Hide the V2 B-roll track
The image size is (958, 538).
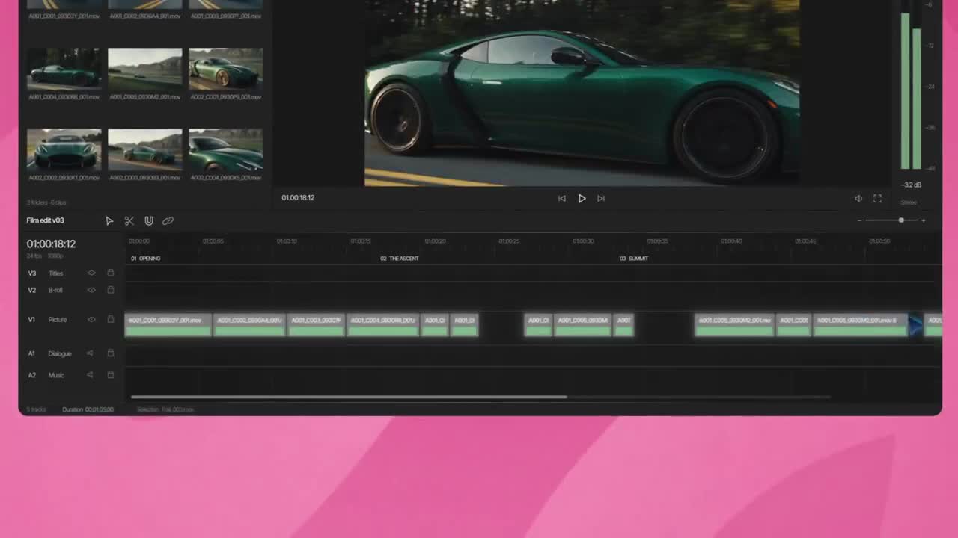click(92, 290)
